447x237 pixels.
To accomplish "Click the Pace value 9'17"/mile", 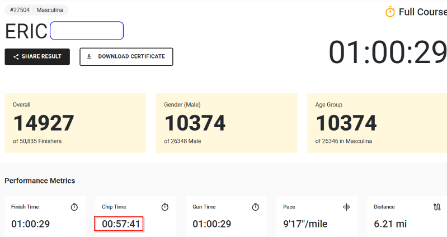I will 305,224.
